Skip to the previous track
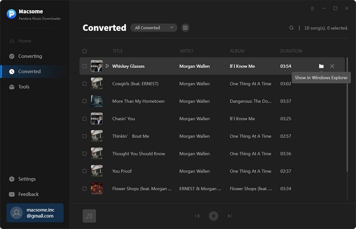Screen dimensions: 356x229 (197, 216)
